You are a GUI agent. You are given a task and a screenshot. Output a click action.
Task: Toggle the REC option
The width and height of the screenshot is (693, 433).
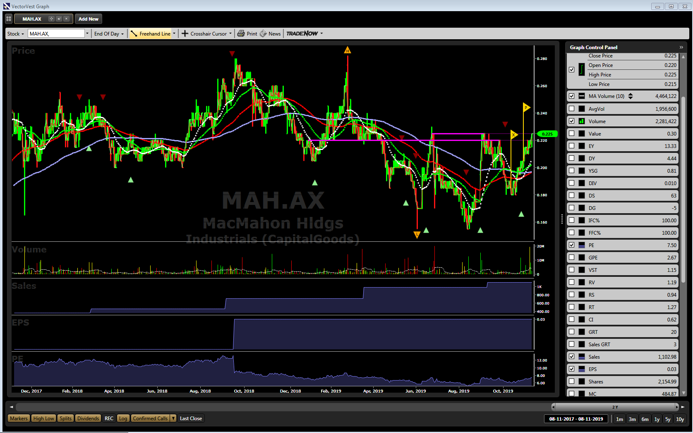109,419
